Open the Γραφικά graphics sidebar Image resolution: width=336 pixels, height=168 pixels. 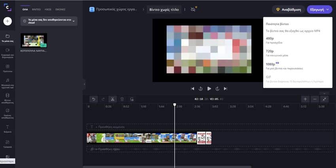pos(8,144)
